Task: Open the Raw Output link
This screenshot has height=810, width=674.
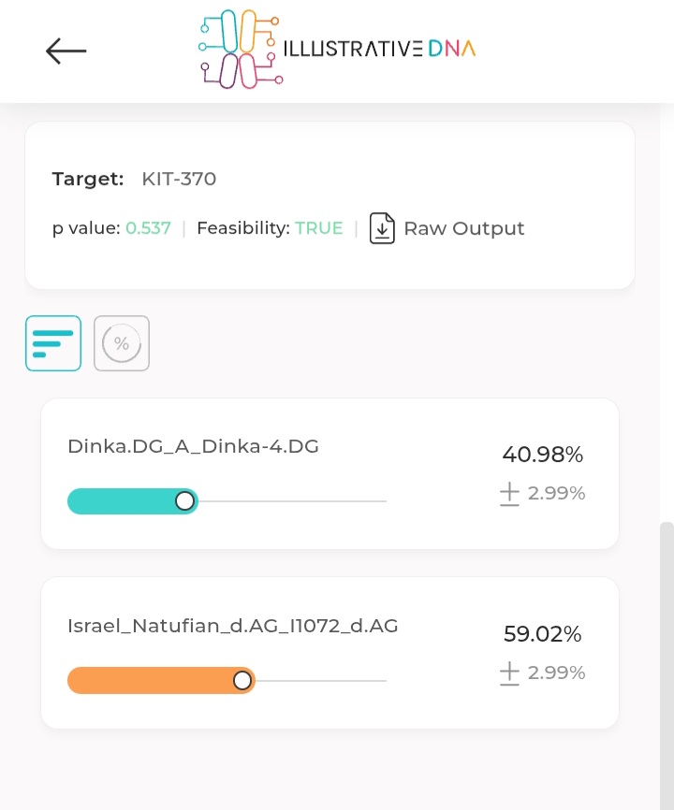Action: click(463, 228)
